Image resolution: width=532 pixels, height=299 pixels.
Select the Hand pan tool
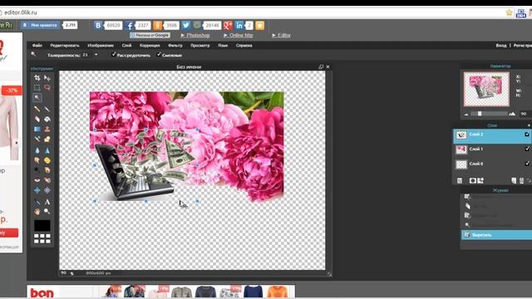(x=37, y=212)
